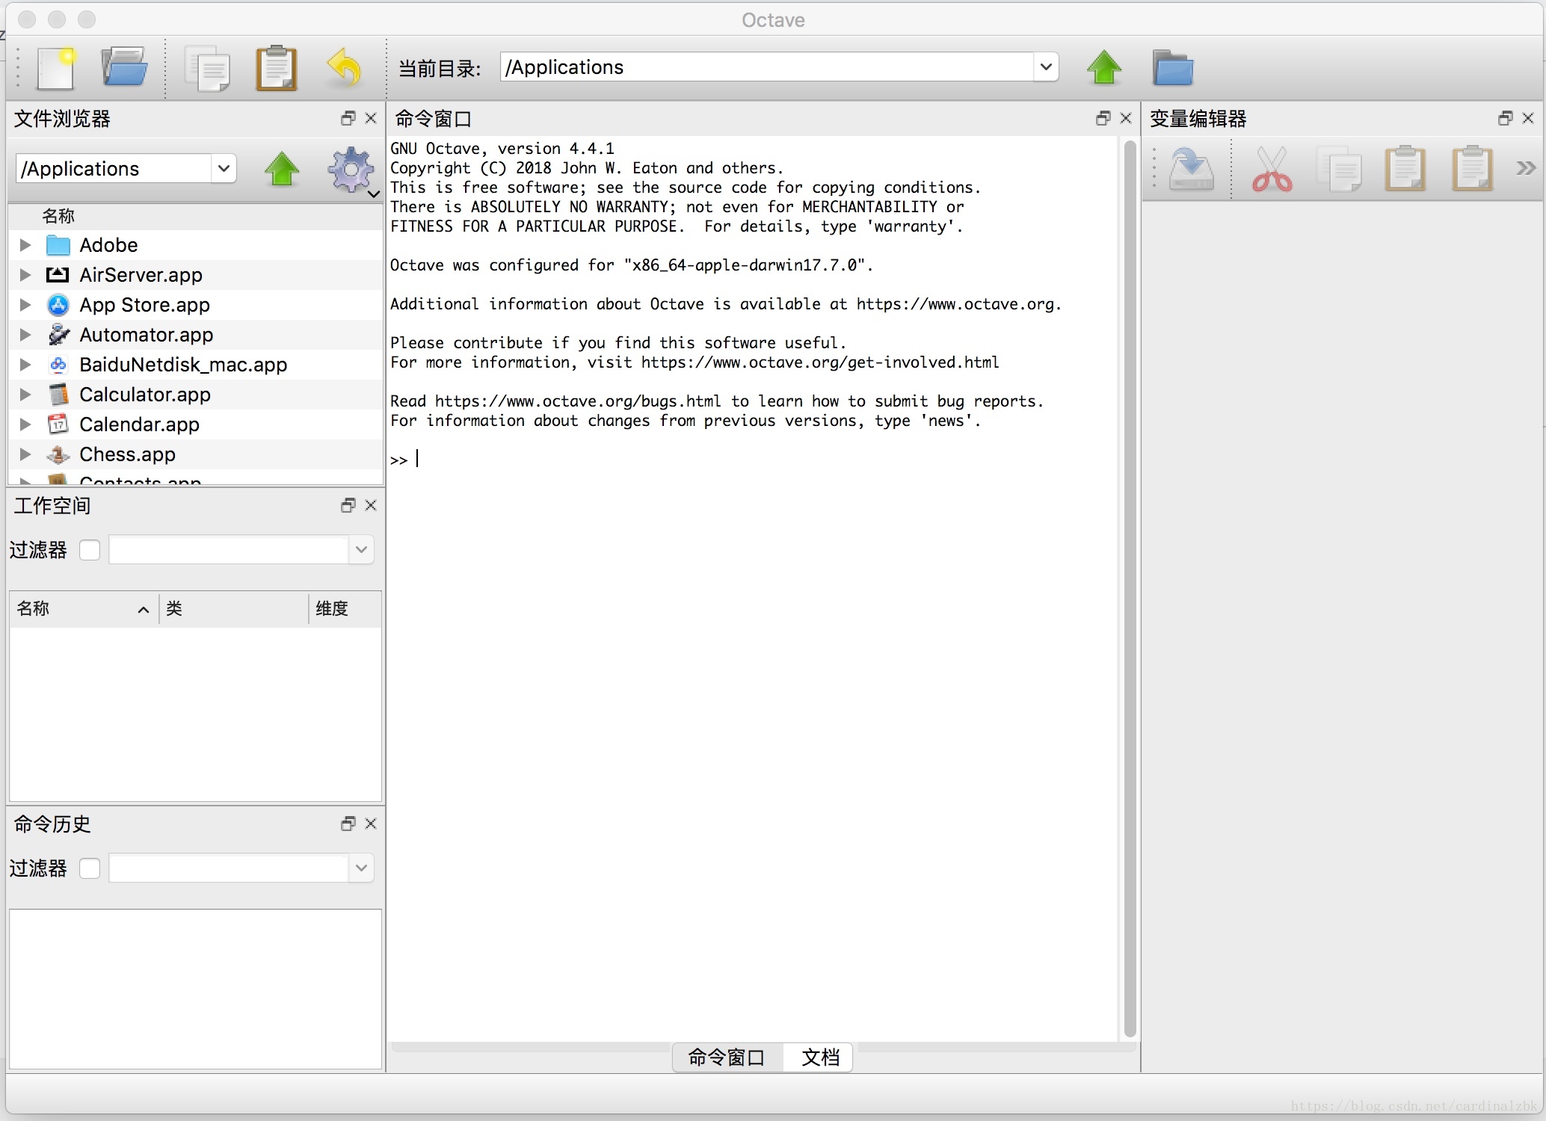Select App Store.app in the file list
Screen dimensions: 1546x1121
(x=196, y=305)
